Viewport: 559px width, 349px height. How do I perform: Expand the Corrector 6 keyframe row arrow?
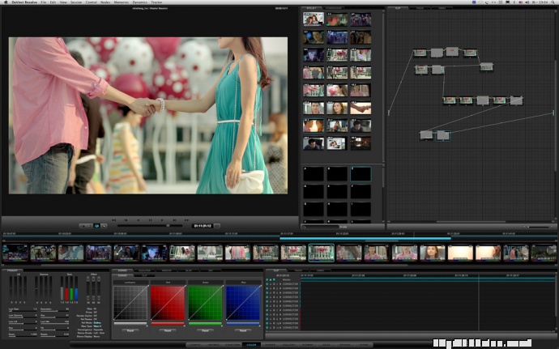tap(280, 306)
